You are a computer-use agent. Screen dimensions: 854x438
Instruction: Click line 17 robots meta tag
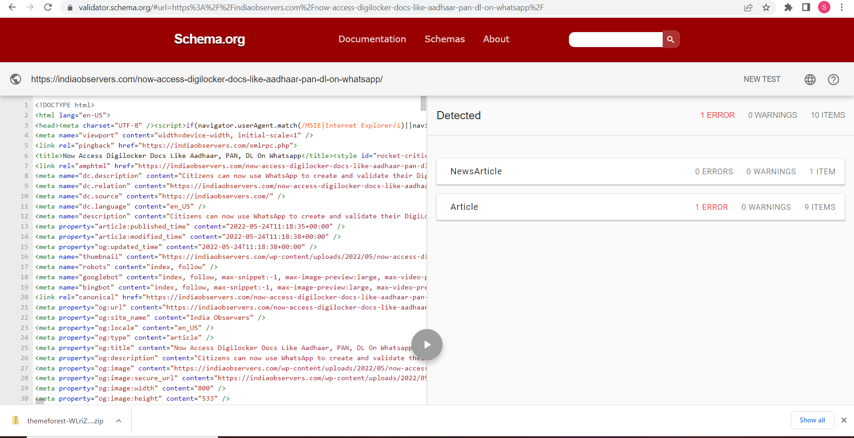point(126,267)
